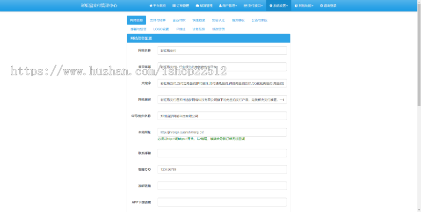Viewport: 421px width, 212px height.
Task: Switch to the 企业付款 tab
Action: tap(179, 20)
